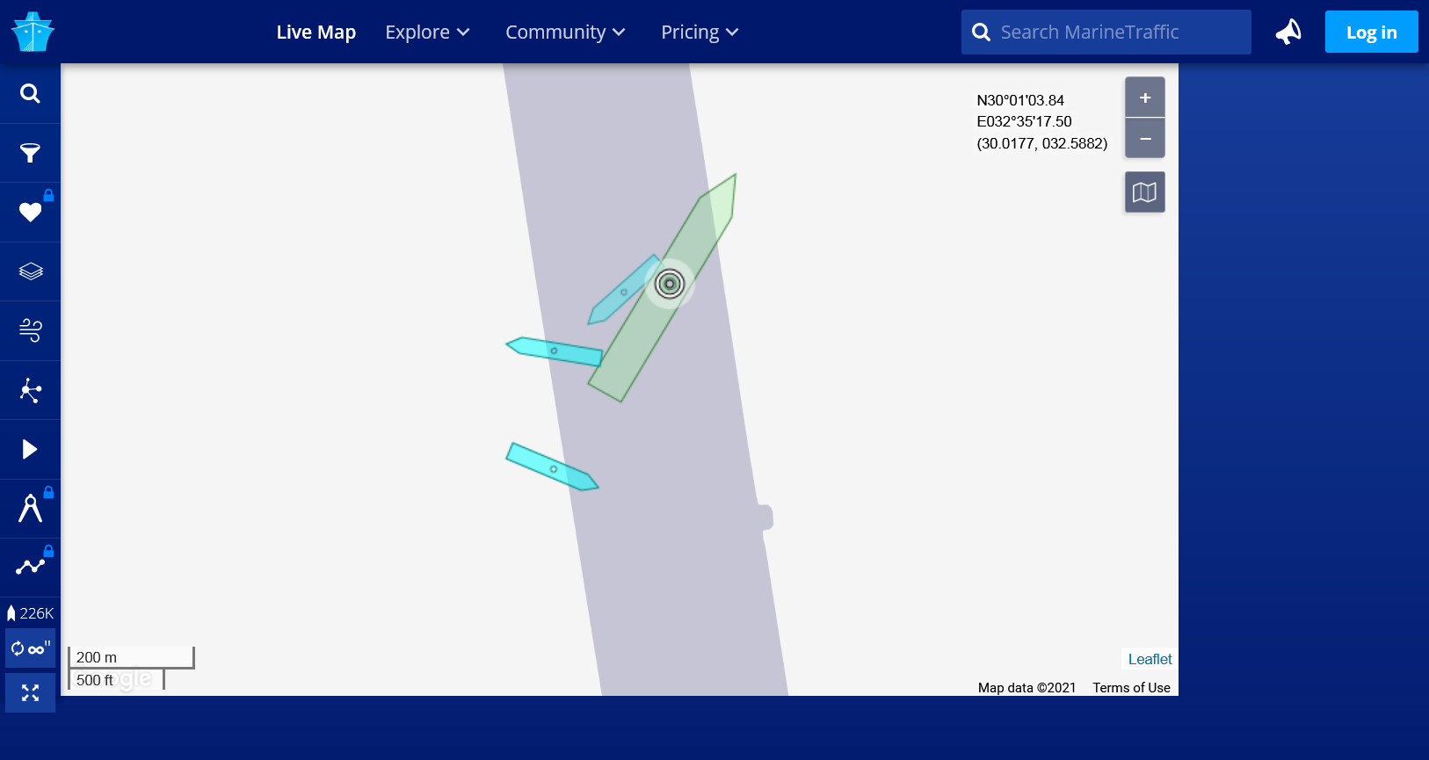Open the map type selector
The height and width of the screenshot is (760, 1429).
point(1145,192)
